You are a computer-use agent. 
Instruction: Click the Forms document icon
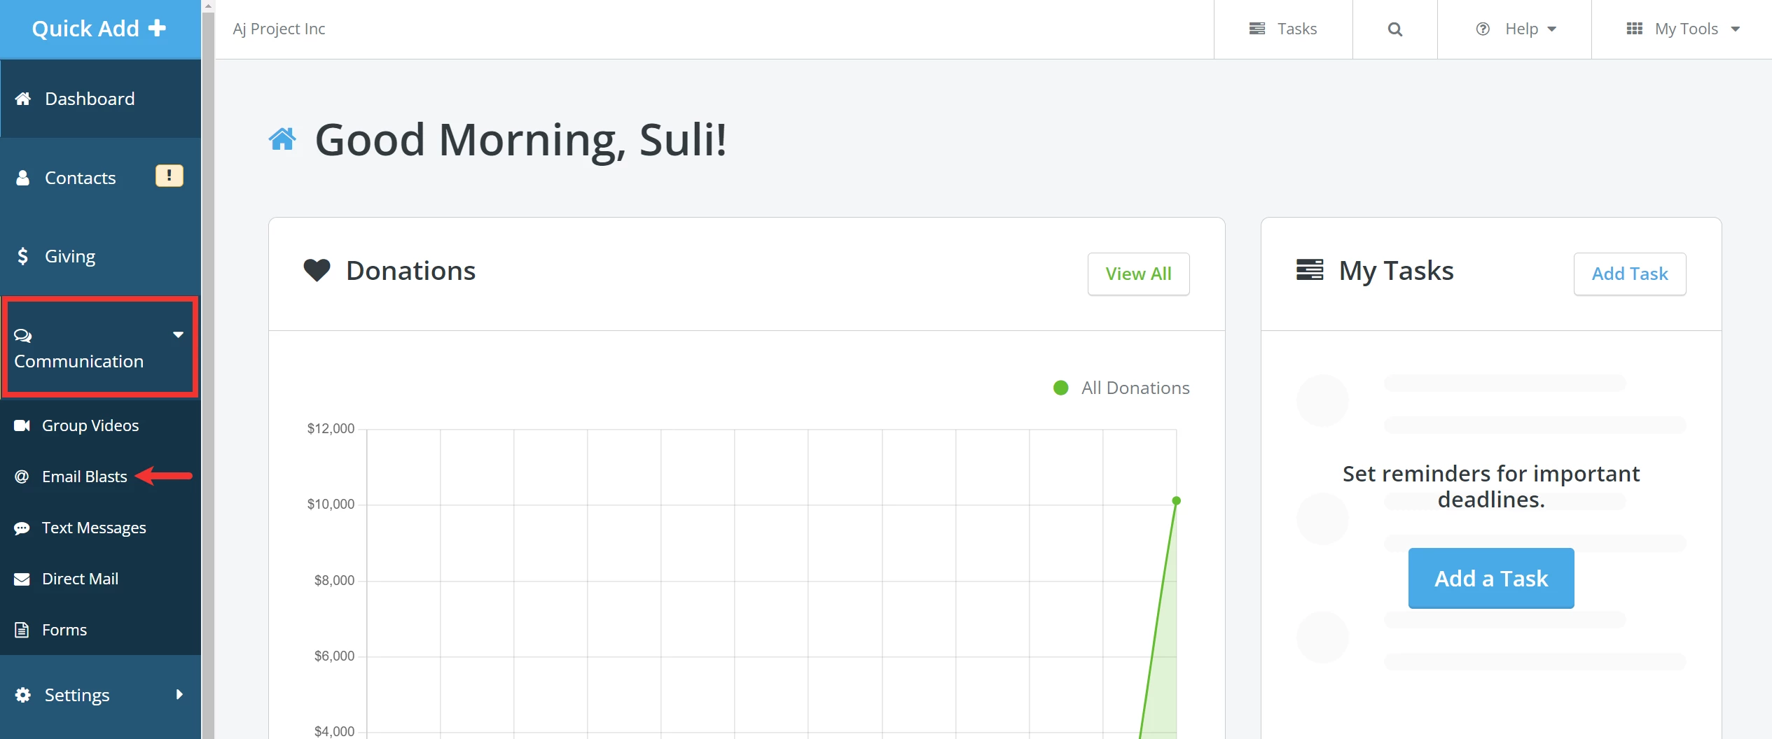(22, 630)
